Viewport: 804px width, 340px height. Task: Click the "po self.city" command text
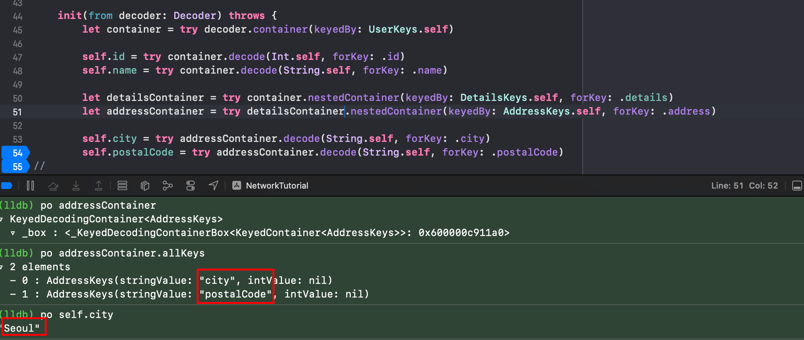click(x=77, y=315)
